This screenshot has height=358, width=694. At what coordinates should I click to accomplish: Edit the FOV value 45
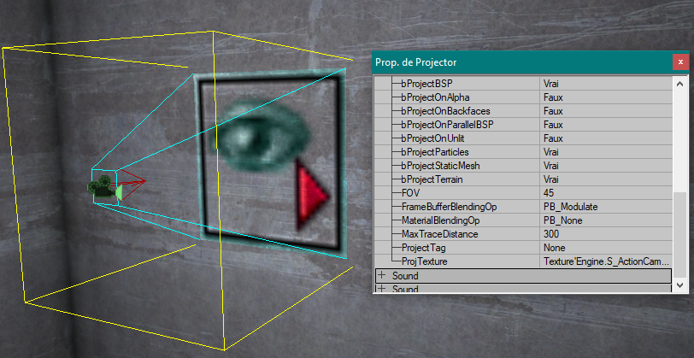[x=606, y=193]
